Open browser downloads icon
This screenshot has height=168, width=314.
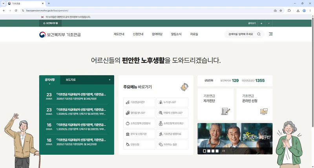tap(298, 11)
